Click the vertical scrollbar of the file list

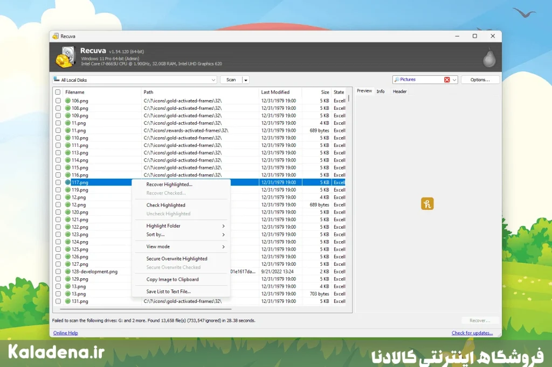tap(349, 98)
